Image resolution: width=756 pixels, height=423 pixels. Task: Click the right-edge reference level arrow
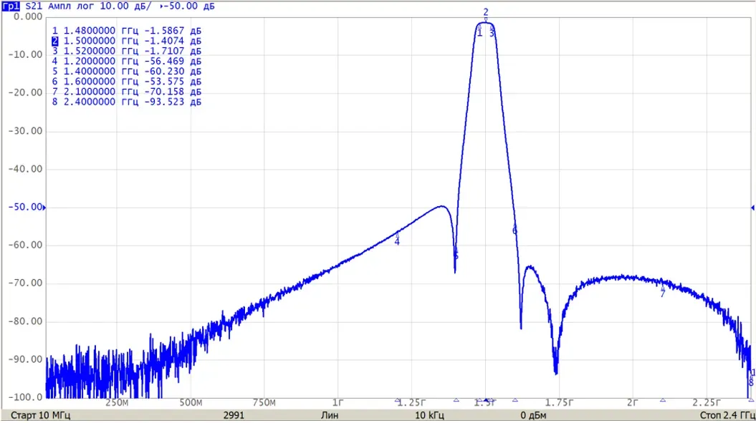752,208
